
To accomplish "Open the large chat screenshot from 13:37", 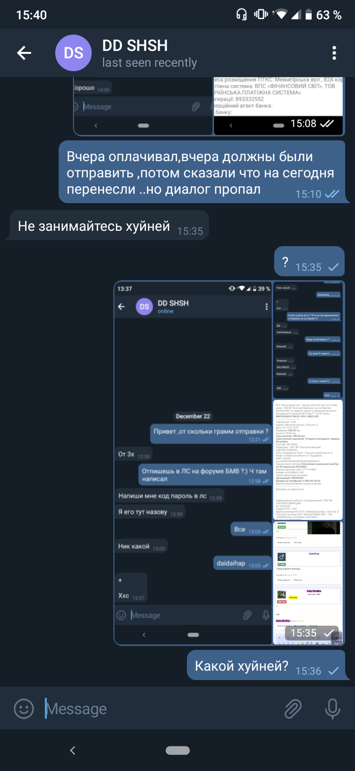I will point(193,463).
